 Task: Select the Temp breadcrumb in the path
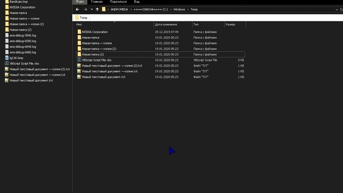[194, 10]
